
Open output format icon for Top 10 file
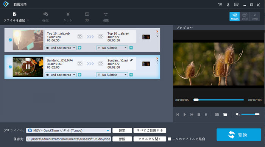tap(146, 37)
